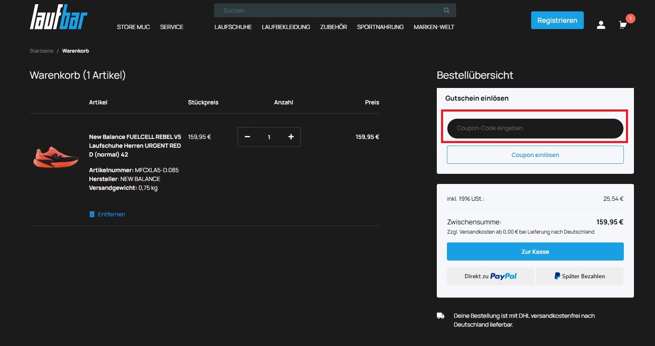Click Hersteller NEW BALANCE text
The height and width of the screenshot is (346, 655).
[x=125, y=179]
